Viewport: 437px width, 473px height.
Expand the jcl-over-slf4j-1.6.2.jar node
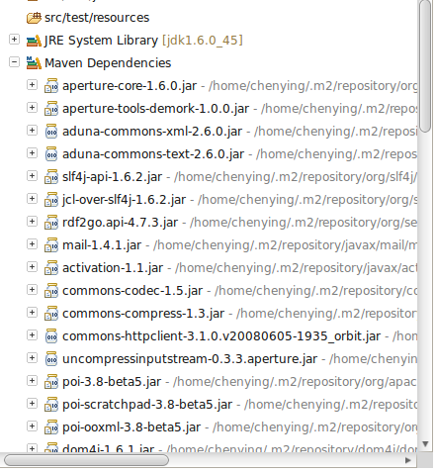tap(32, 199)
